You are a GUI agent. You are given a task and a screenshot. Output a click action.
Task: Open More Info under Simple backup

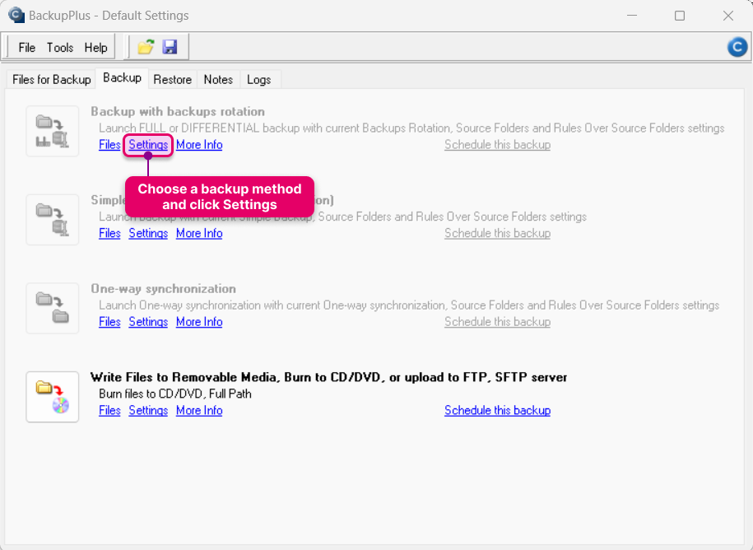tap(199, 233)
